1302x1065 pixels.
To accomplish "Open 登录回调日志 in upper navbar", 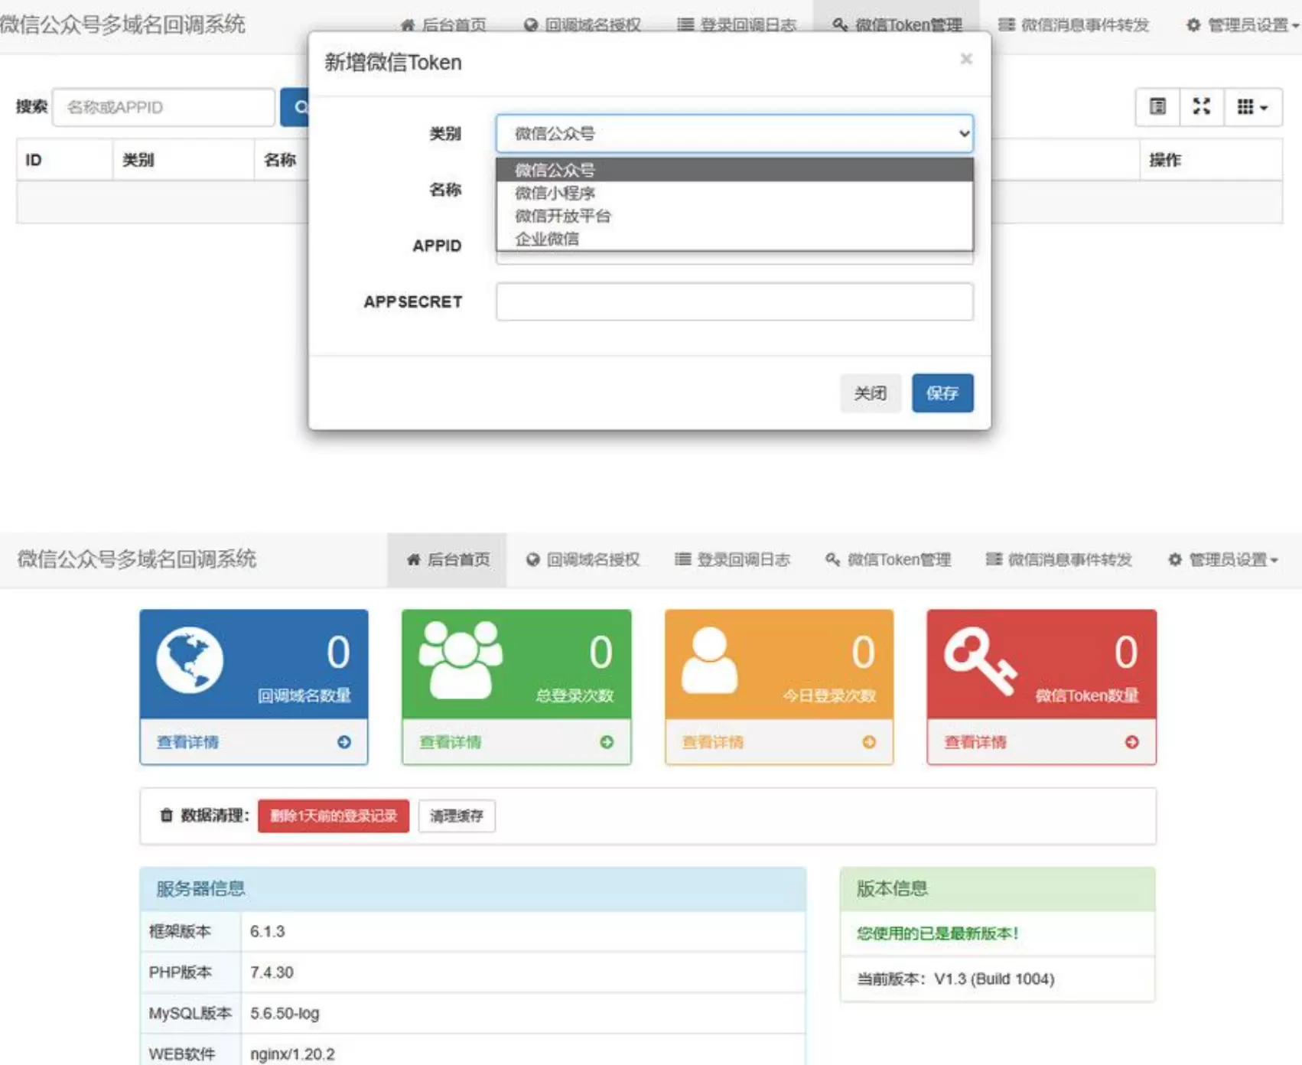I will [x=737, y=24].
